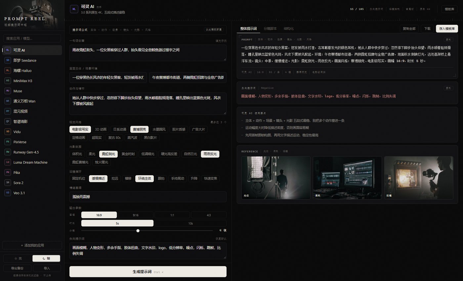Select the SD badge for 即梦 Seedance

click(x=8, y=60)
